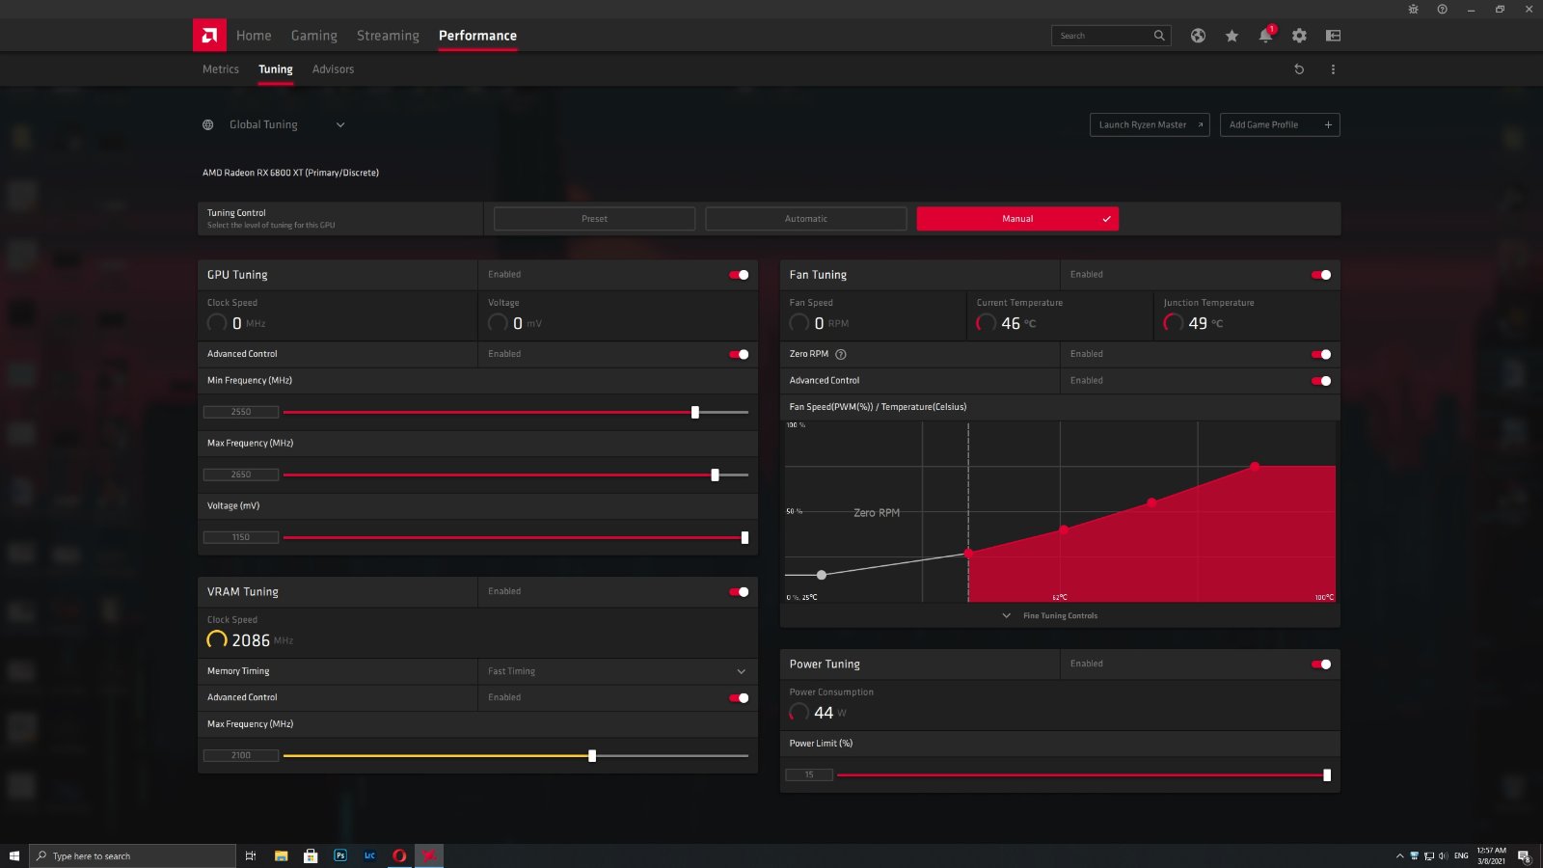Click the Min Frequency 2550 value field
Screen dimensions: 1543x868
[241, 412]
